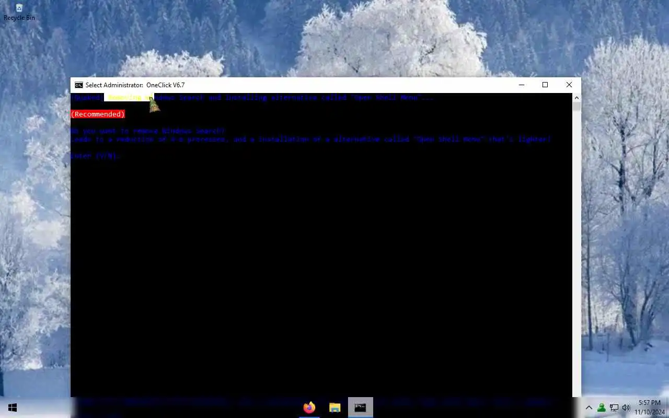Close the OneClick V6.7 window
Screen dimensions: 669x418
pos(569,85)
